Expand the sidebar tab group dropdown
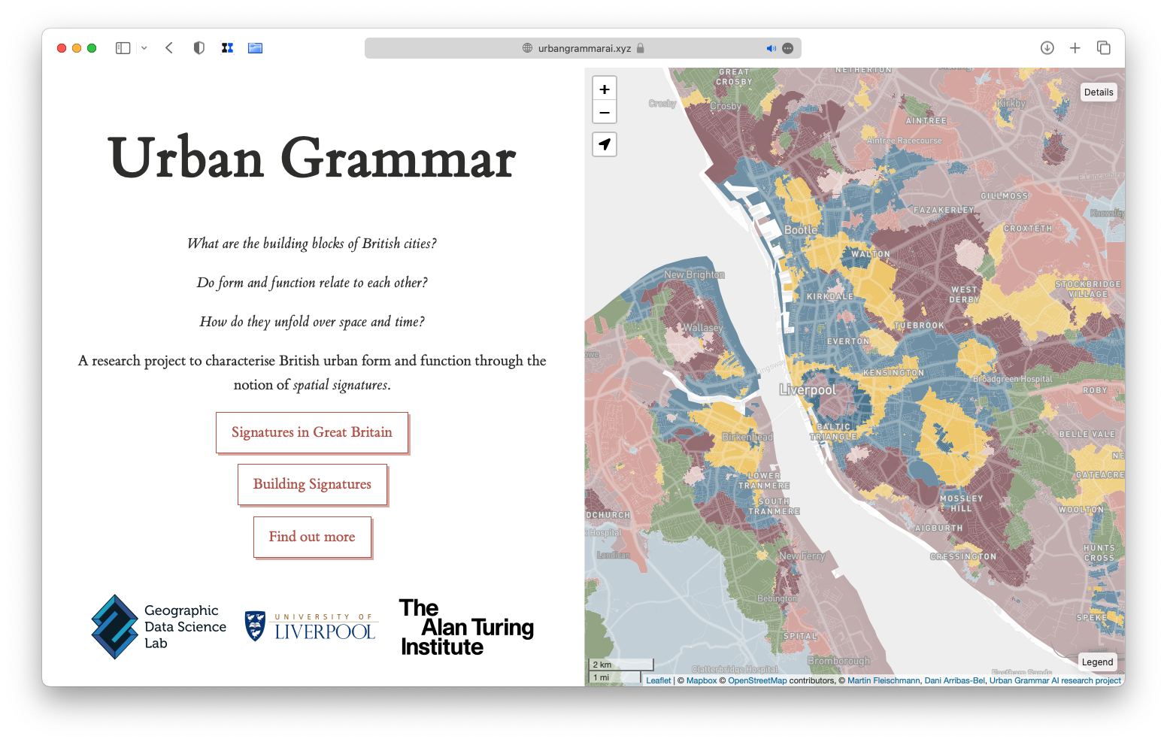This screenshot has height=742, width=1167. 144,48
